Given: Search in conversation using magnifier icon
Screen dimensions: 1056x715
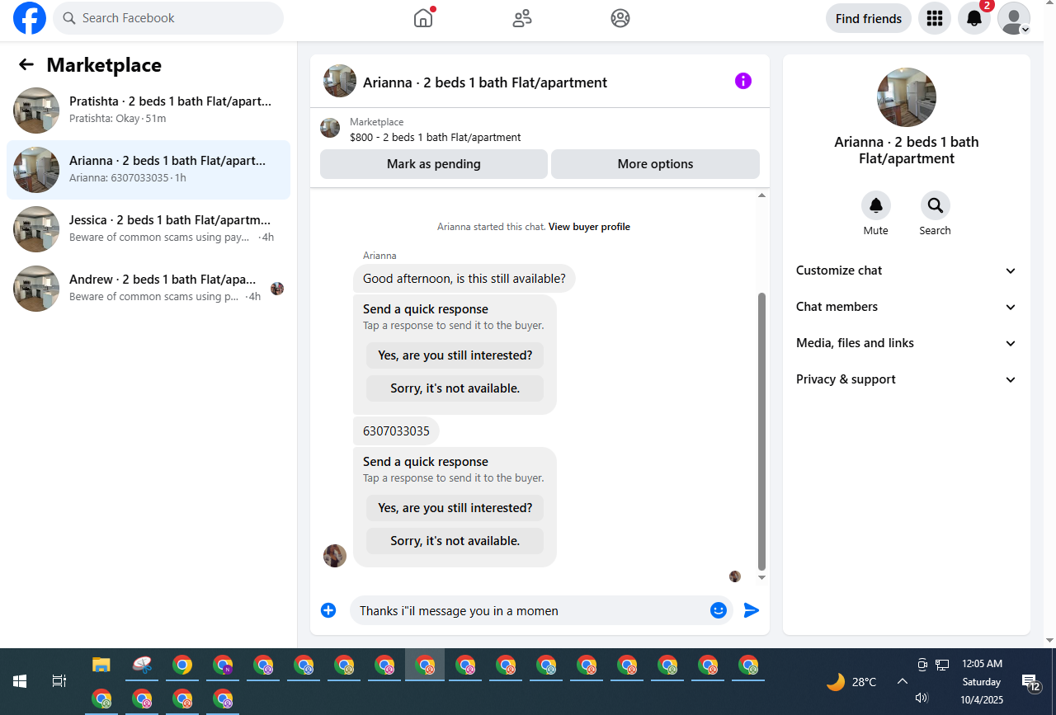Looking at the screenshot, I should 936,205.
